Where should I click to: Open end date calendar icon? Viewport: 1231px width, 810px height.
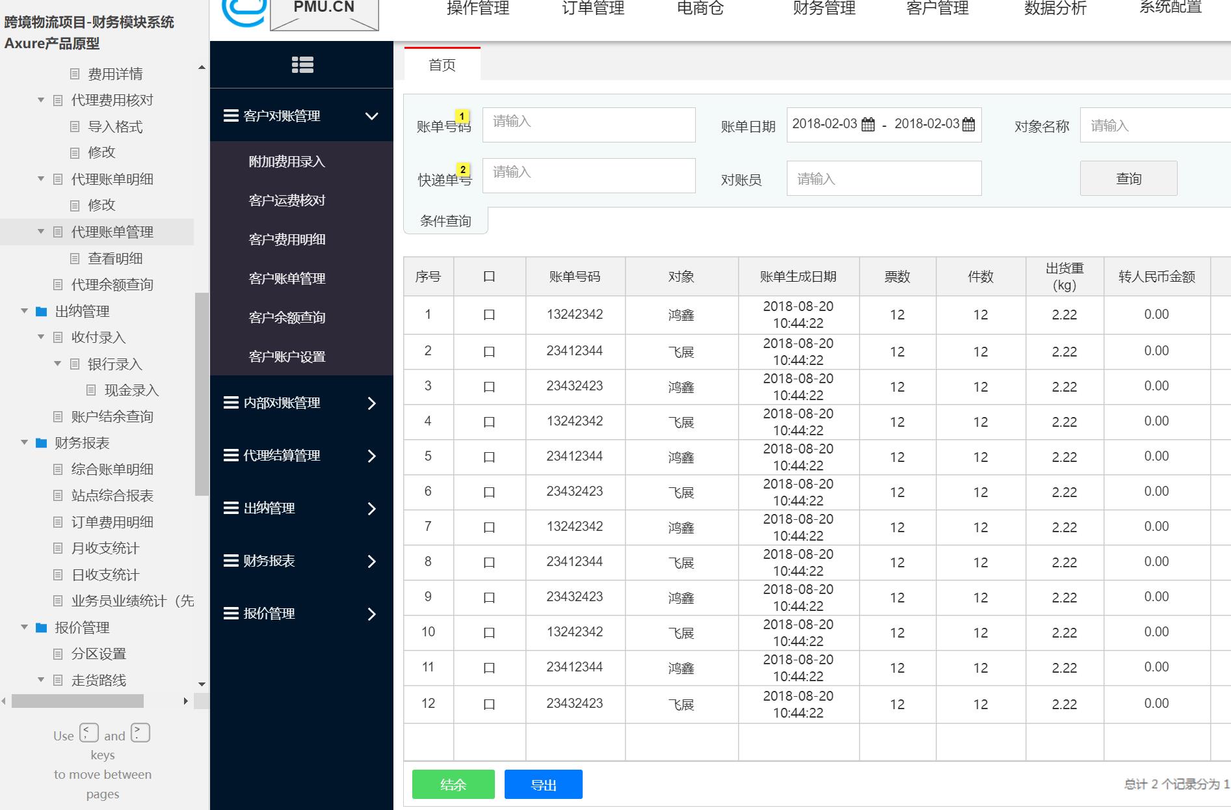[x=968, y=124]
